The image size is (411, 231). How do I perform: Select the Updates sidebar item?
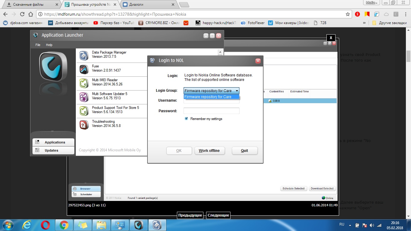[53, 150]
